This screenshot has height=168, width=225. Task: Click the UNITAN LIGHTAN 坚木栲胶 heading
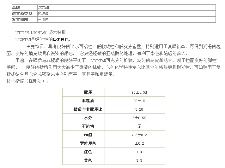click(41, 33)
